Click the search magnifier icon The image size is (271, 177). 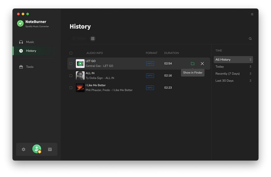coord(250,39)
